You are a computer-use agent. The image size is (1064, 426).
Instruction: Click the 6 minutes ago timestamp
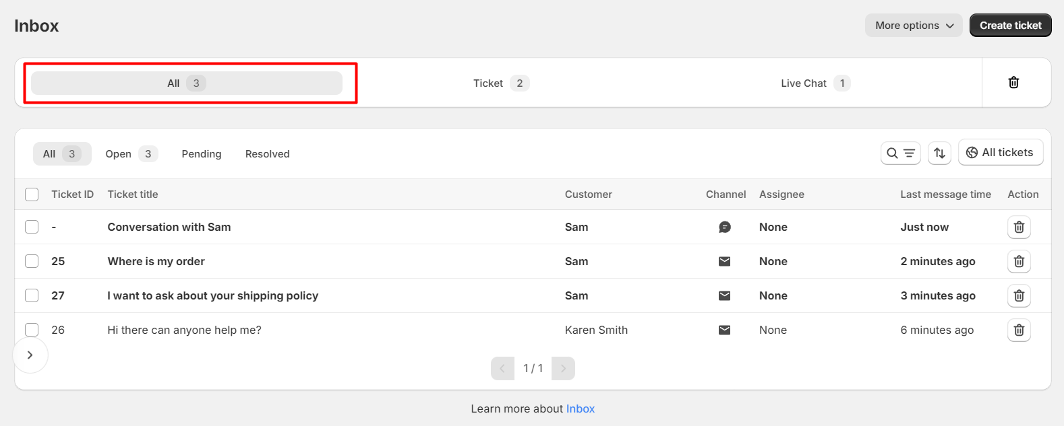point(937,330)
